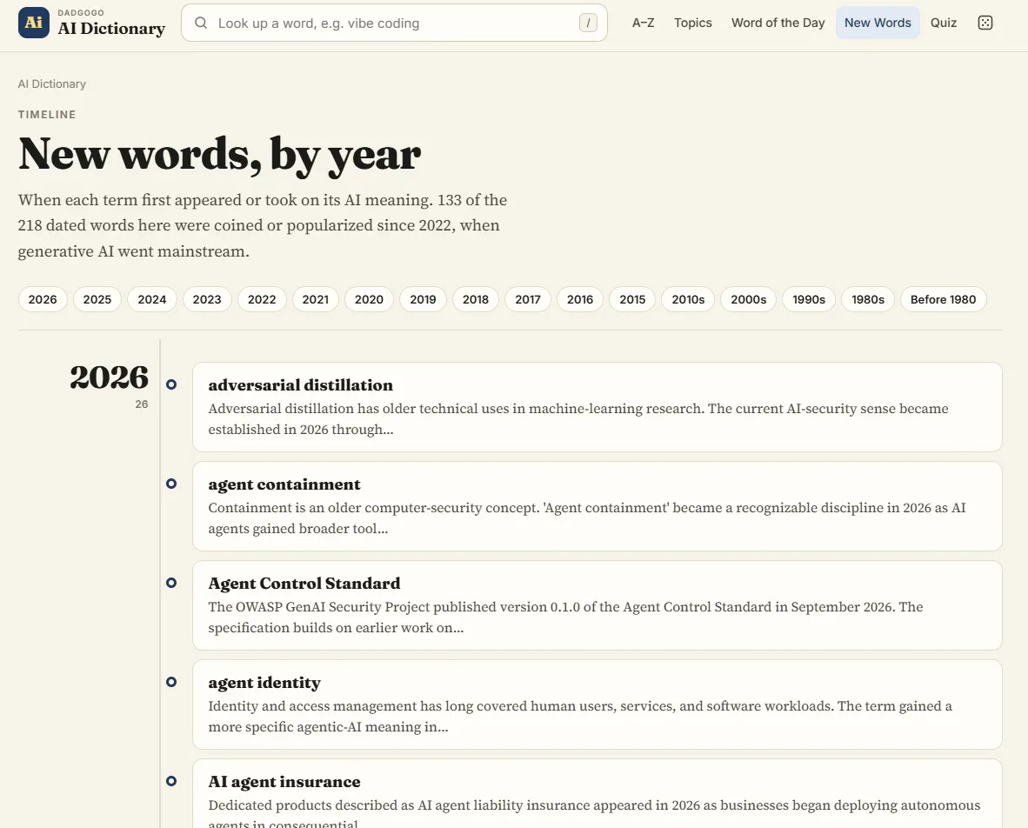Open the random word dice icon
Viewport: 1028px width, 828px height.
985,23
